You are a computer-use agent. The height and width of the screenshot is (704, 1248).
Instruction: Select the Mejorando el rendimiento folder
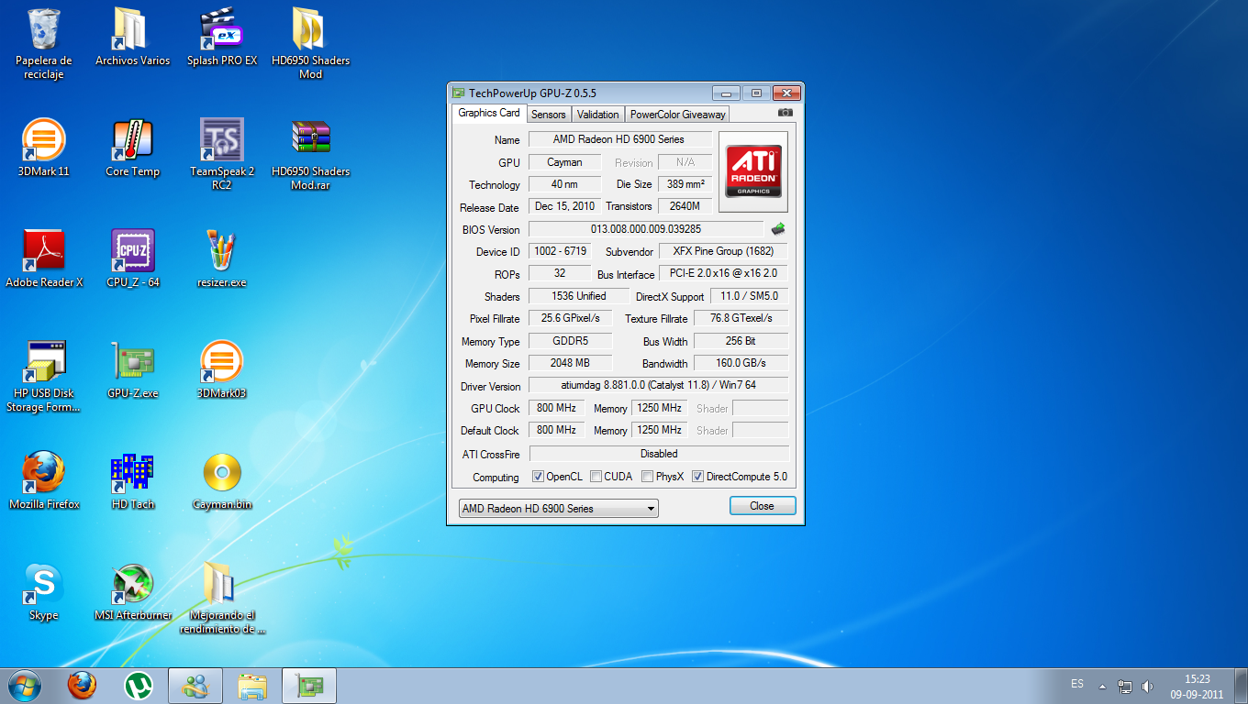(x=222, y=598)
